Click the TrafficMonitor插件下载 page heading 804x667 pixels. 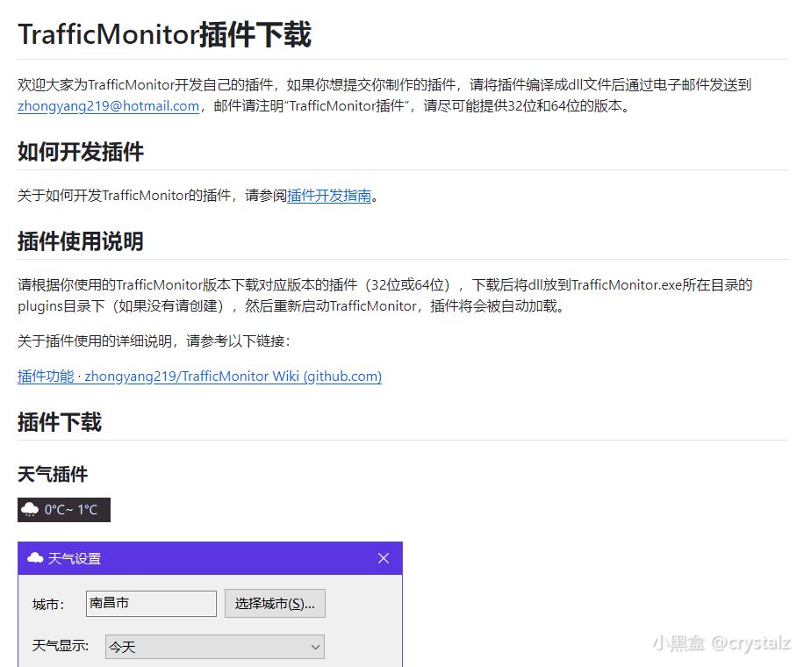tap(165, 34)
